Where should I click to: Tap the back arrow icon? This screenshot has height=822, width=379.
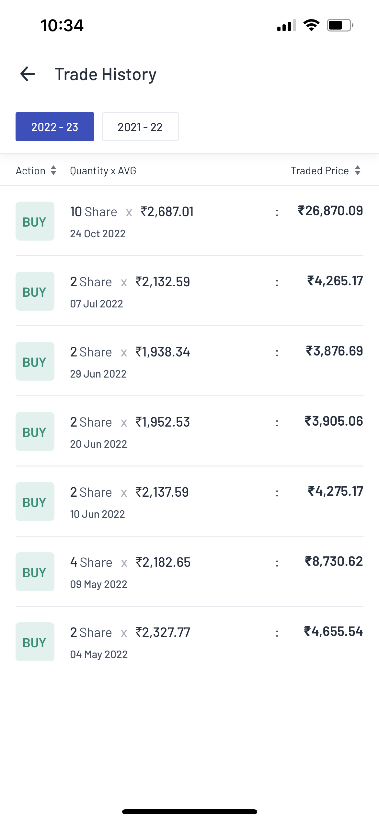pyautogui.click(x=28, y=74)
